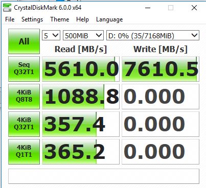The width and height of the screenshot is (206, 188).
Task: Click the 4KiB Q32T1 write value 0.000
Action: [161, 124]
